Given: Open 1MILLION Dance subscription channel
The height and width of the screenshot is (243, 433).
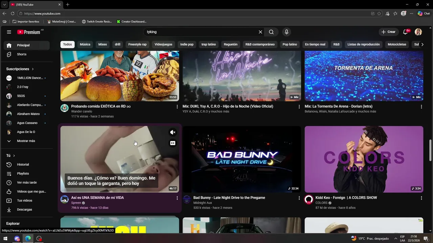Looking at the screenshot, I should click(x=26, y=78).
